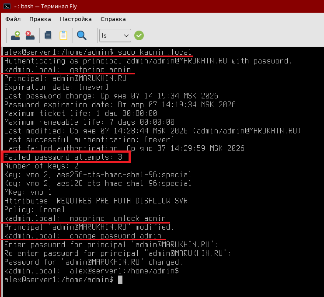Image resolution: width=324 pixels, height=297 pixels.
Task: Open search with the magnifier icon
Action: 81,35
